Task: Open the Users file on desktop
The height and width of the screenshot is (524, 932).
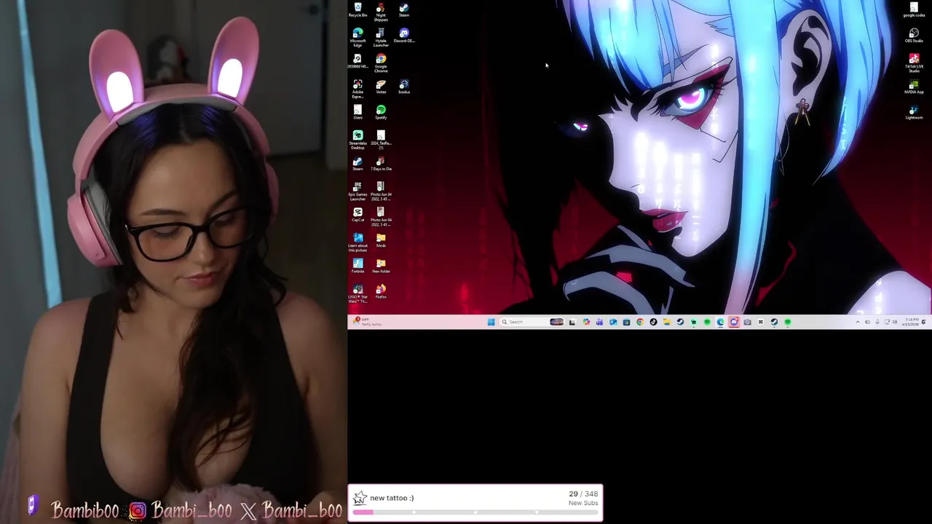Action: coord(358,112)
